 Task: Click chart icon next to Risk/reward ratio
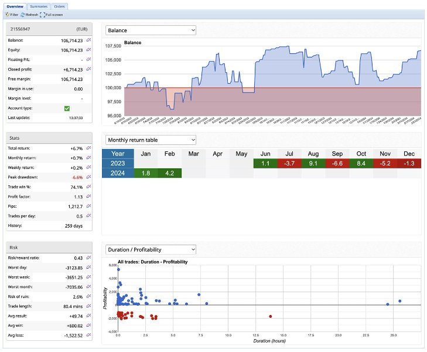click(x=88, y=258)
